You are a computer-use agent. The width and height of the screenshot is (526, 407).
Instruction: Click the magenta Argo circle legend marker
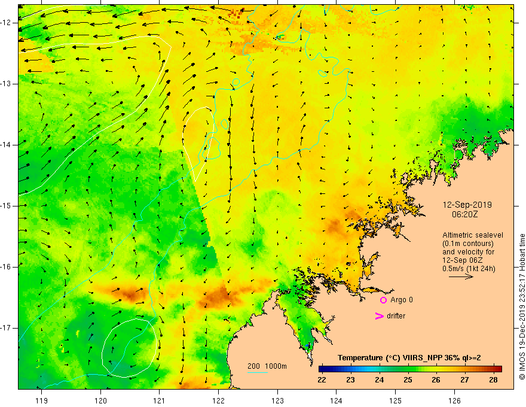coord(383,300)
